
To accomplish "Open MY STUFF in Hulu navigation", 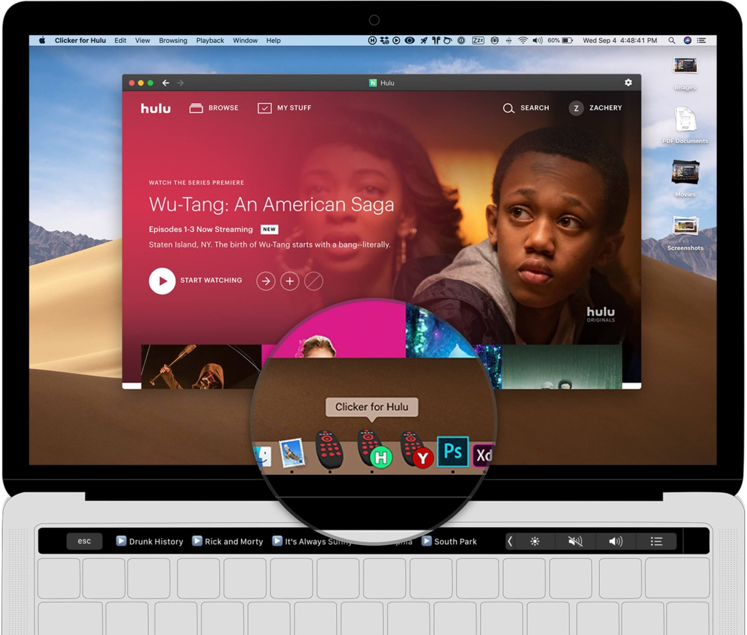I will click(x=284, y=108).
